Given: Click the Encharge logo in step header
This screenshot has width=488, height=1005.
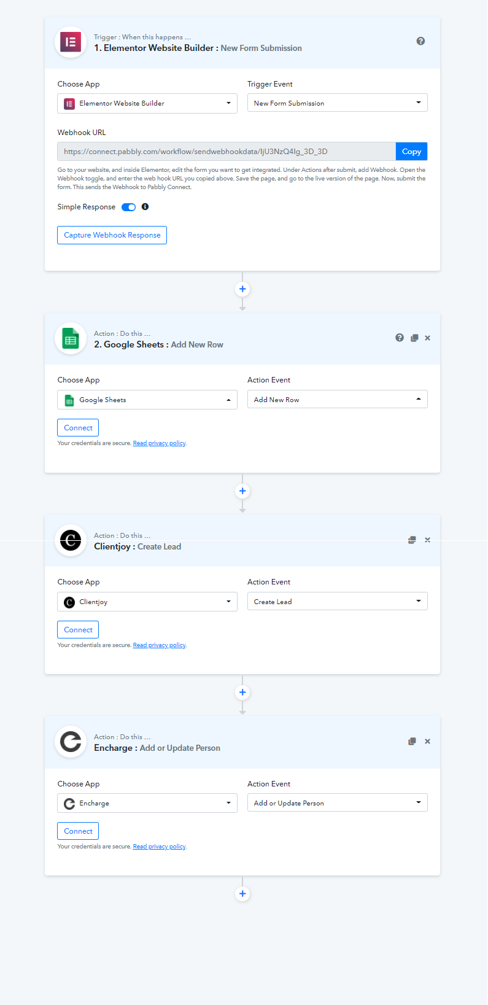Looking at the screenshot, I should click(x=71, y=742).
